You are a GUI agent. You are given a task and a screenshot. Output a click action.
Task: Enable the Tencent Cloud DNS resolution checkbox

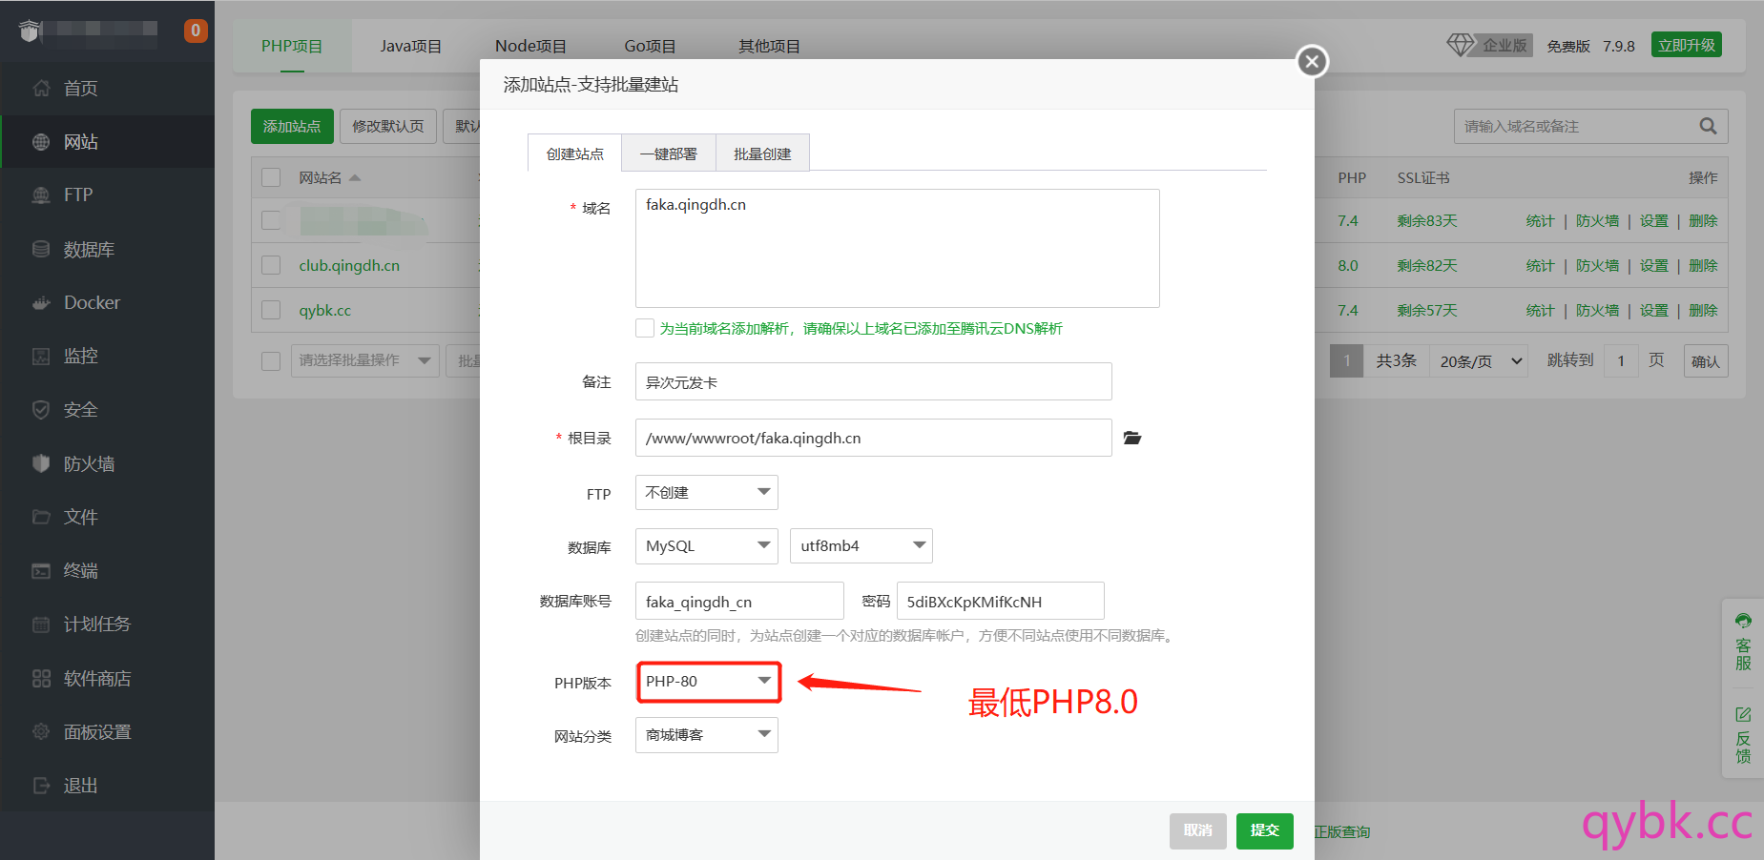click(645, 328)
